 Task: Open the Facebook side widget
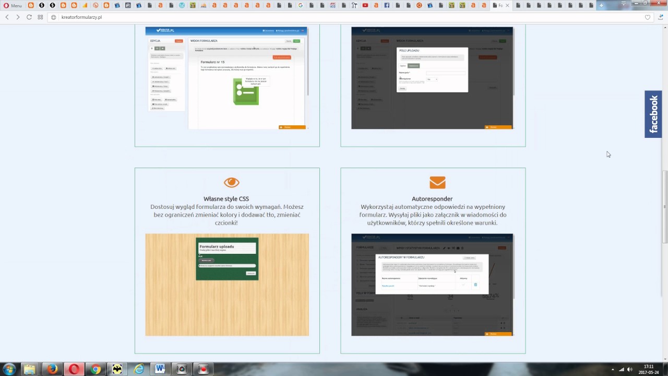pyautogui.click(x=653, y=114)
